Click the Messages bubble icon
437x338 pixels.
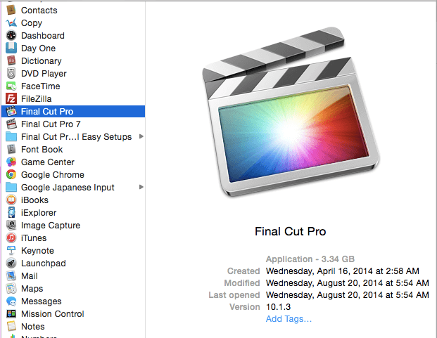pyautogui.click(x=11, y=301)
